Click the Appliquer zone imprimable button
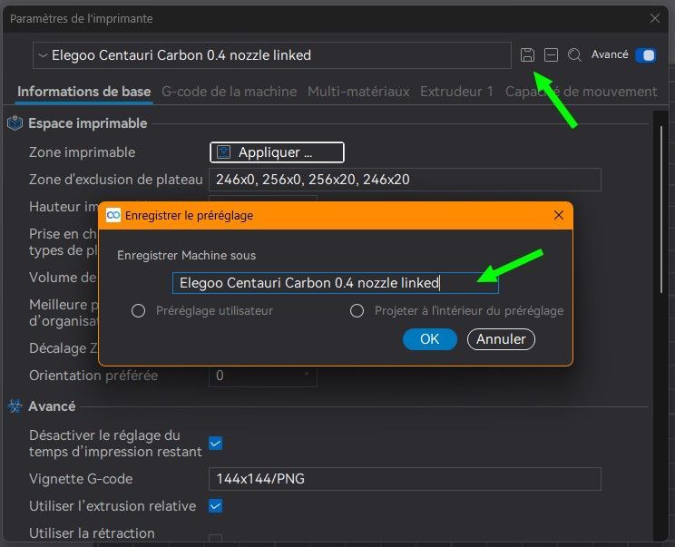The height and width of the screenshot is (547, 675). (277, 152)
